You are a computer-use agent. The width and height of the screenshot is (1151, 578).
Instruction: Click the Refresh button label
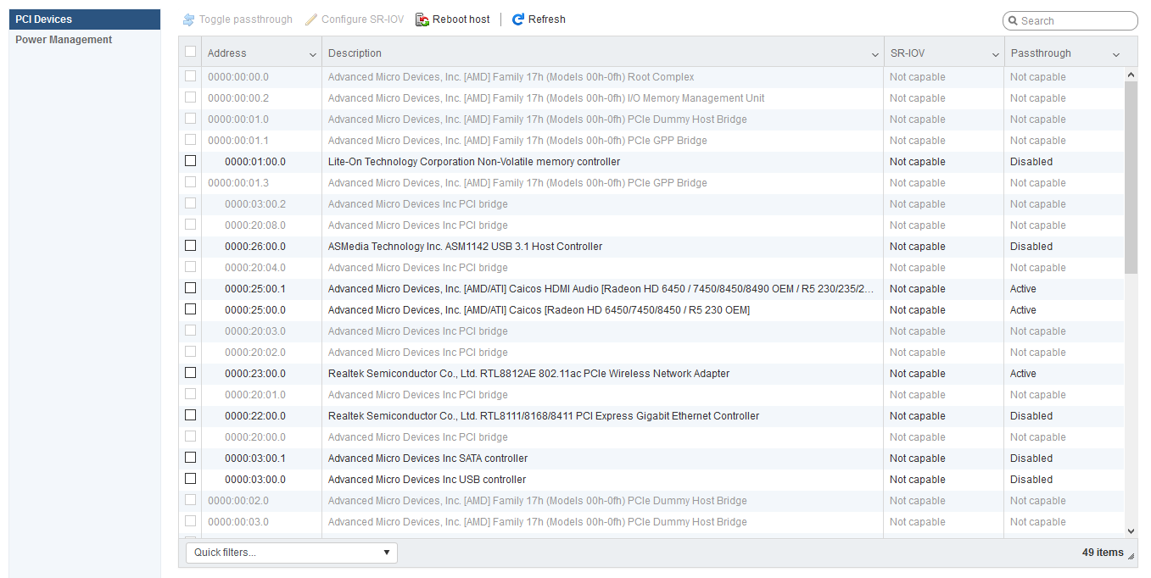pos(547,19)
